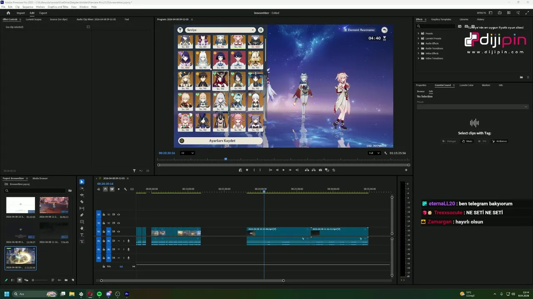Tag clip as Ambience
This screenshot has width=533, height=299.
point(500,141)
